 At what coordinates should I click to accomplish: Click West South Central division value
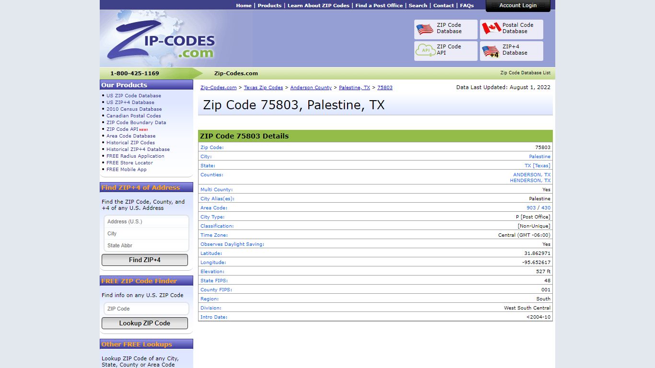click(x=527, y=308)
